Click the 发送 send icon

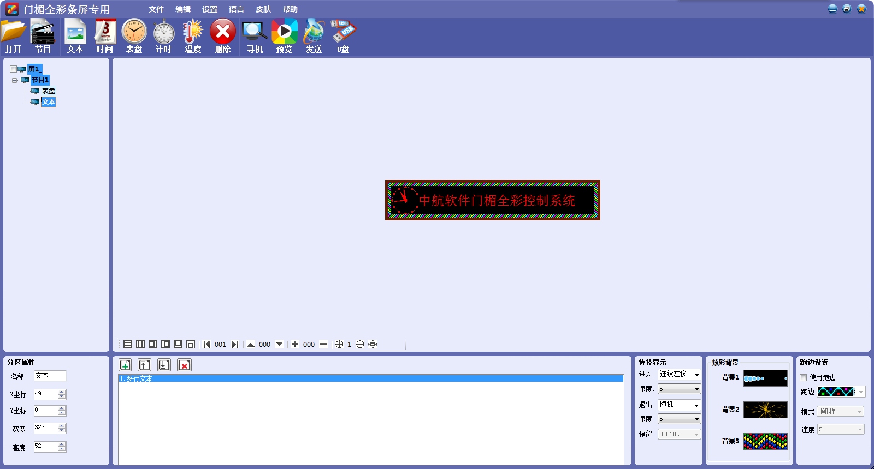point(314,36)
